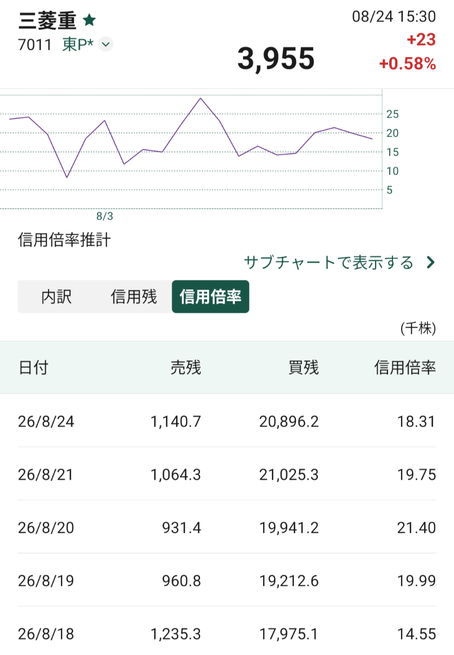Click the 21,025.3 買残 value
Screen dimensions: 454x655
[290, 475]
